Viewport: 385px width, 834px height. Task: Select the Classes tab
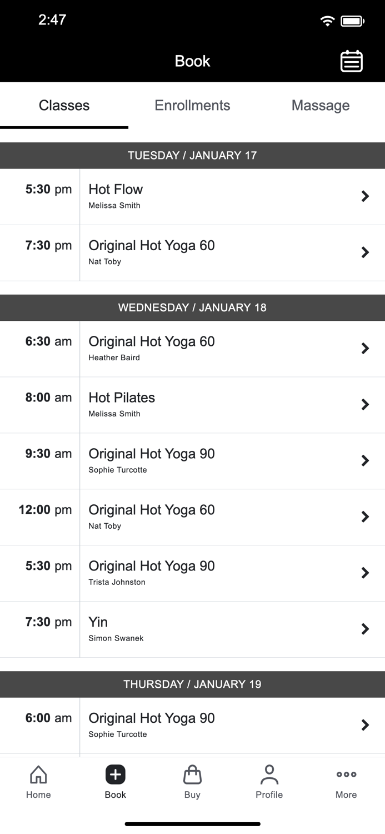pyautogui.click(x=64, y=106)
